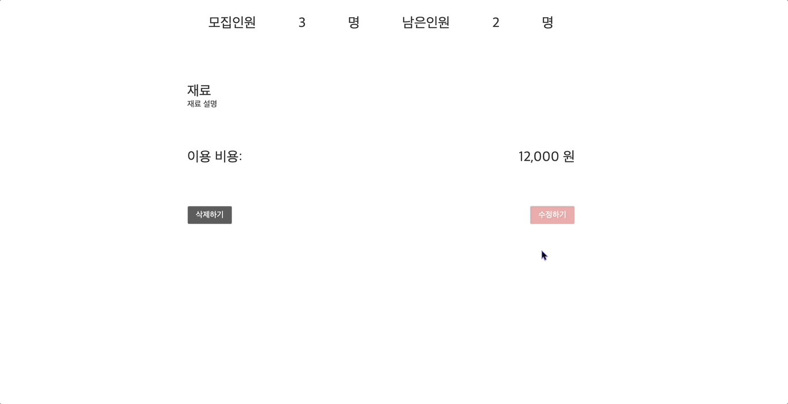Trigger deletion with the 삭제하기 control
This screenshot has width=788, height=404.
pos(209,215)
